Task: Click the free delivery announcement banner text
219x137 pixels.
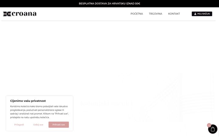Action: 109,4
